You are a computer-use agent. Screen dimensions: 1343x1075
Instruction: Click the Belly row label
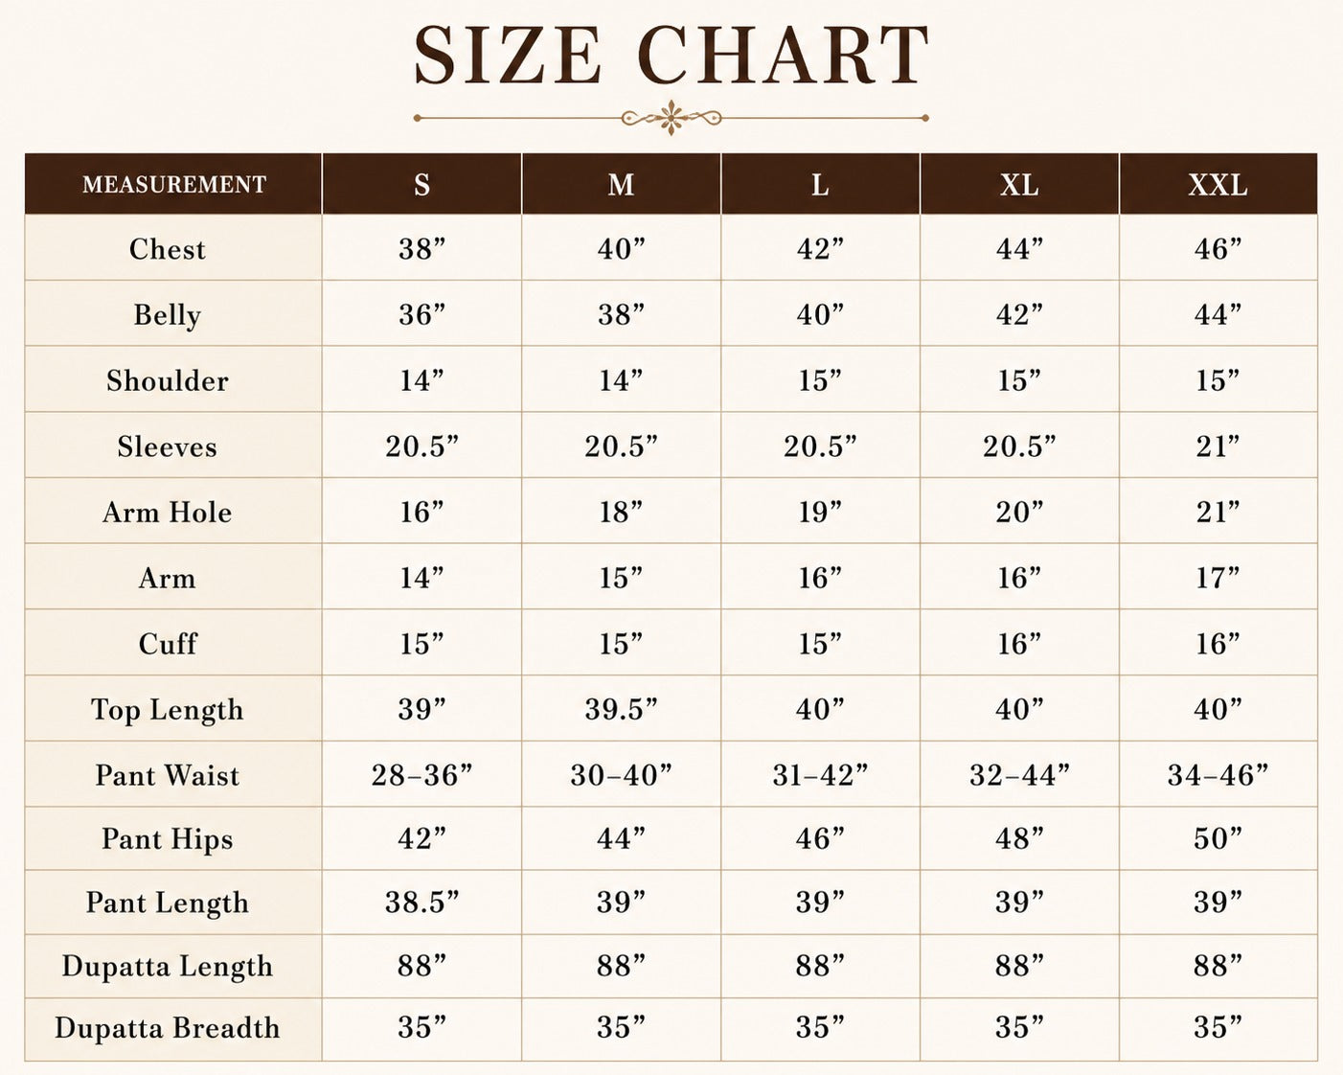point(168,315)
